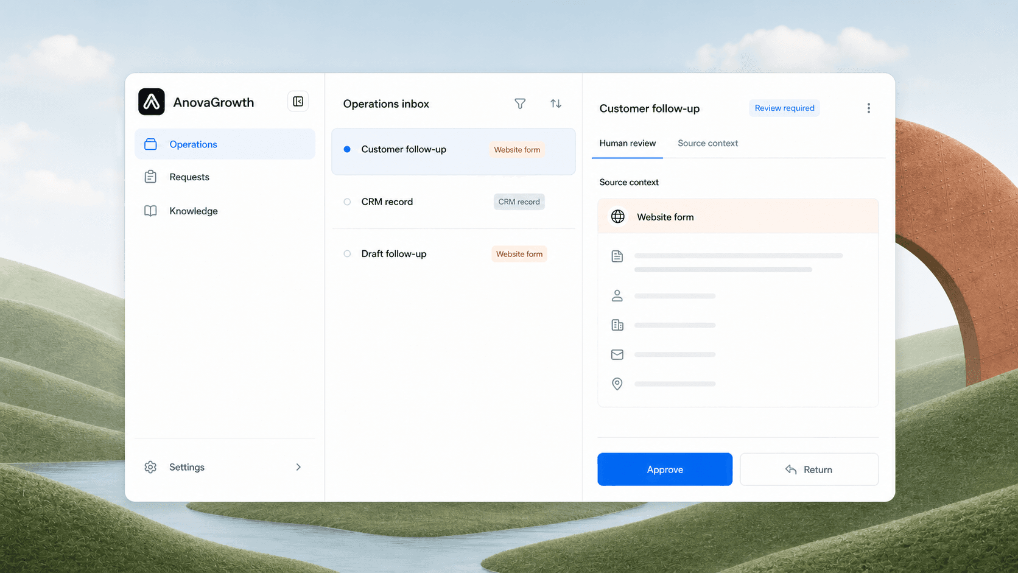
Task: Select the Draft follow-up status circle
Action: pyautogui.click(x=347, y=254)
